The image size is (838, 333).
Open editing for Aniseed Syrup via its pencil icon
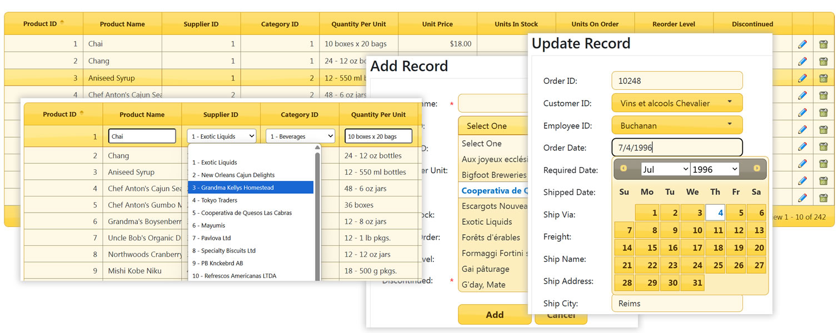(x=802, y=78)
